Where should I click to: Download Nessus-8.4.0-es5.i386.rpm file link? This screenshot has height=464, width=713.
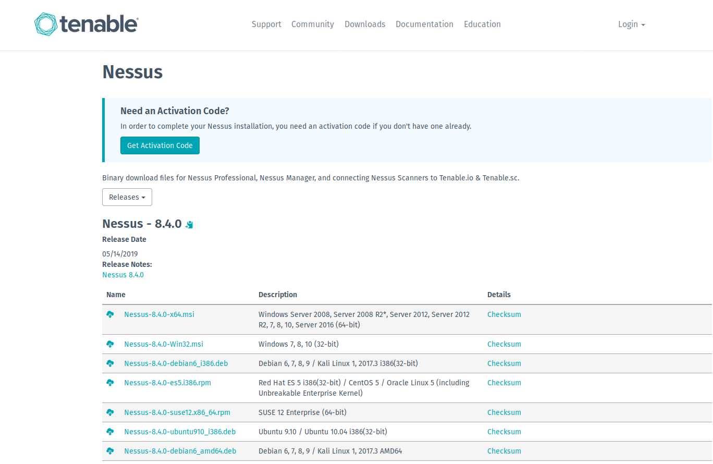(167, 383)
